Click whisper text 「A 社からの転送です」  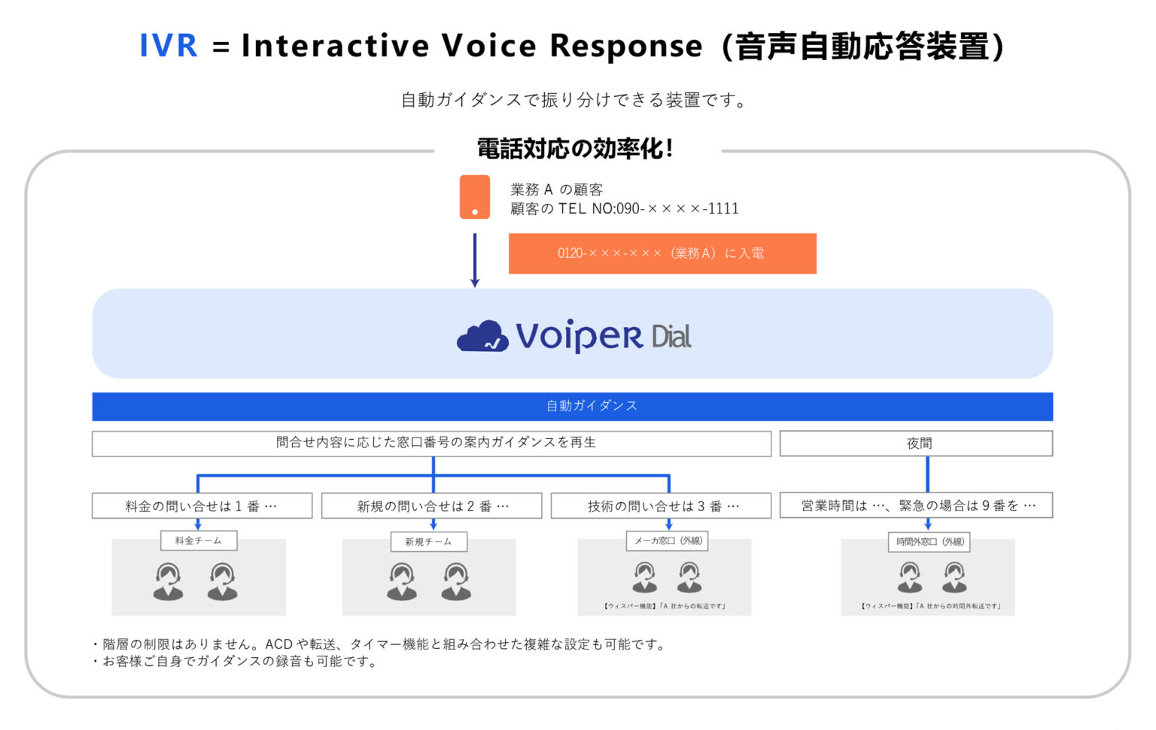coord(692,606)
